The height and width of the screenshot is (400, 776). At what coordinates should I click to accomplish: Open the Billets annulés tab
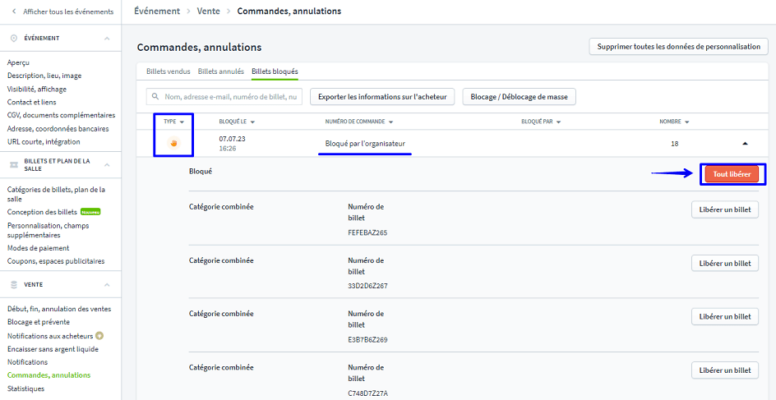tap(221, 72)
